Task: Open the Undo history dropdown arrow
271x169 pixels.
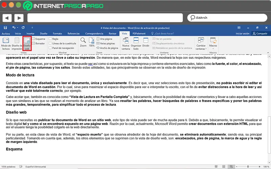Action: click(x=18, y=28)
